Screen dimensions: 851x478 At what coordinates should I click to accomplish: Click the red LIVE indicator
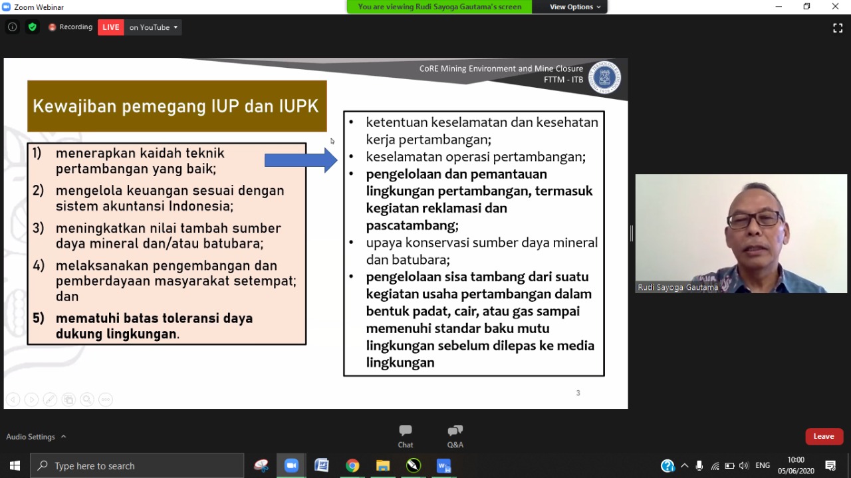click(110, 27)
